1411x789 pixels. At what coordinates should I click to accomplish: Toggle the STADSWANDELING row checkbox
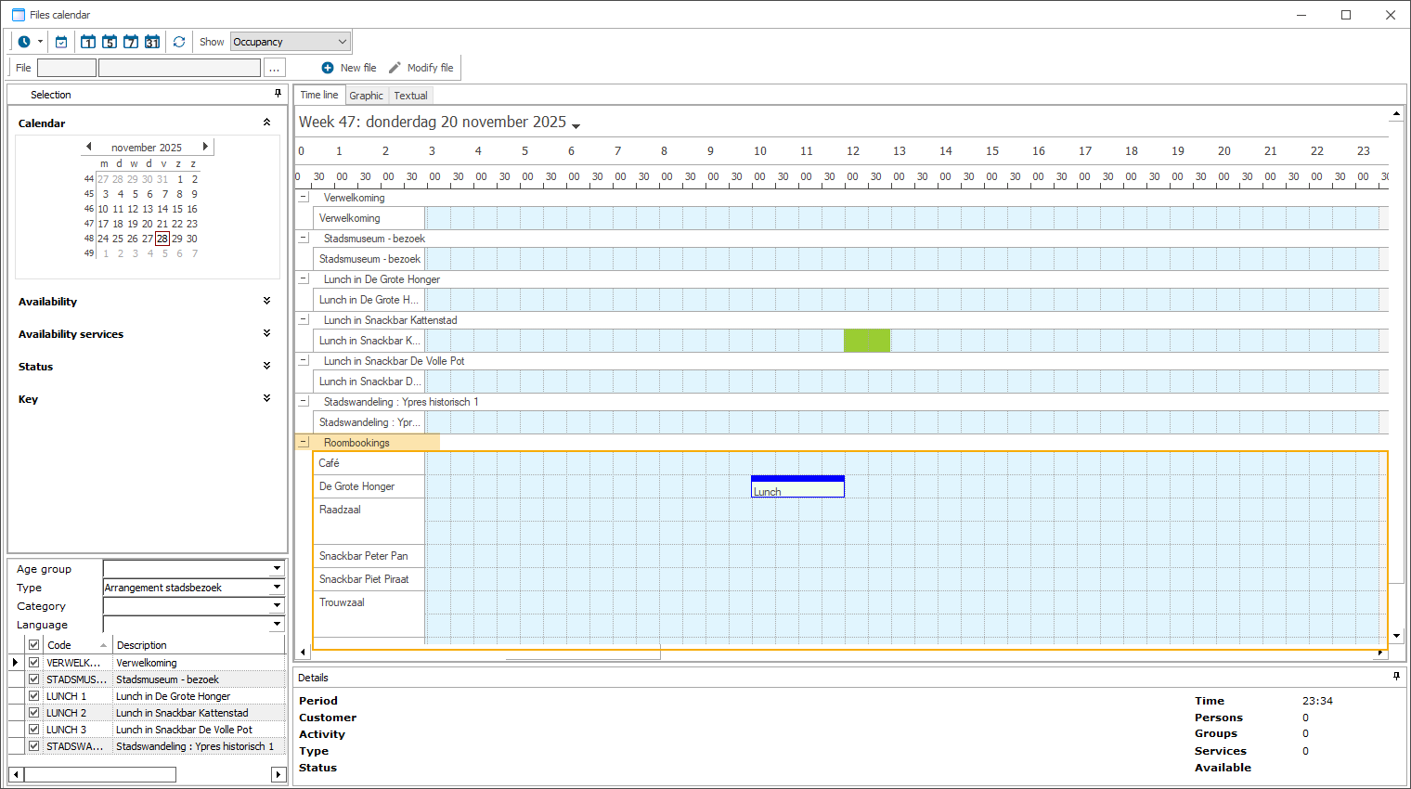point(34,746)
